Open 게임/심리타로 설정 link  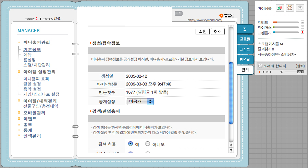tap(41, 94)
